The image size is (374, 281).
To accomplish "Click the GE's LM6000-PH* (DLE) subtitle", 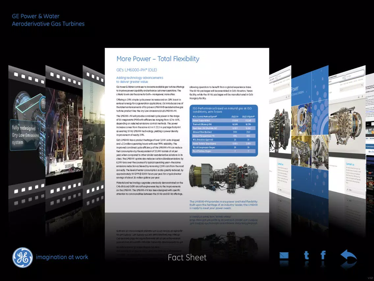I will (137, 70).
